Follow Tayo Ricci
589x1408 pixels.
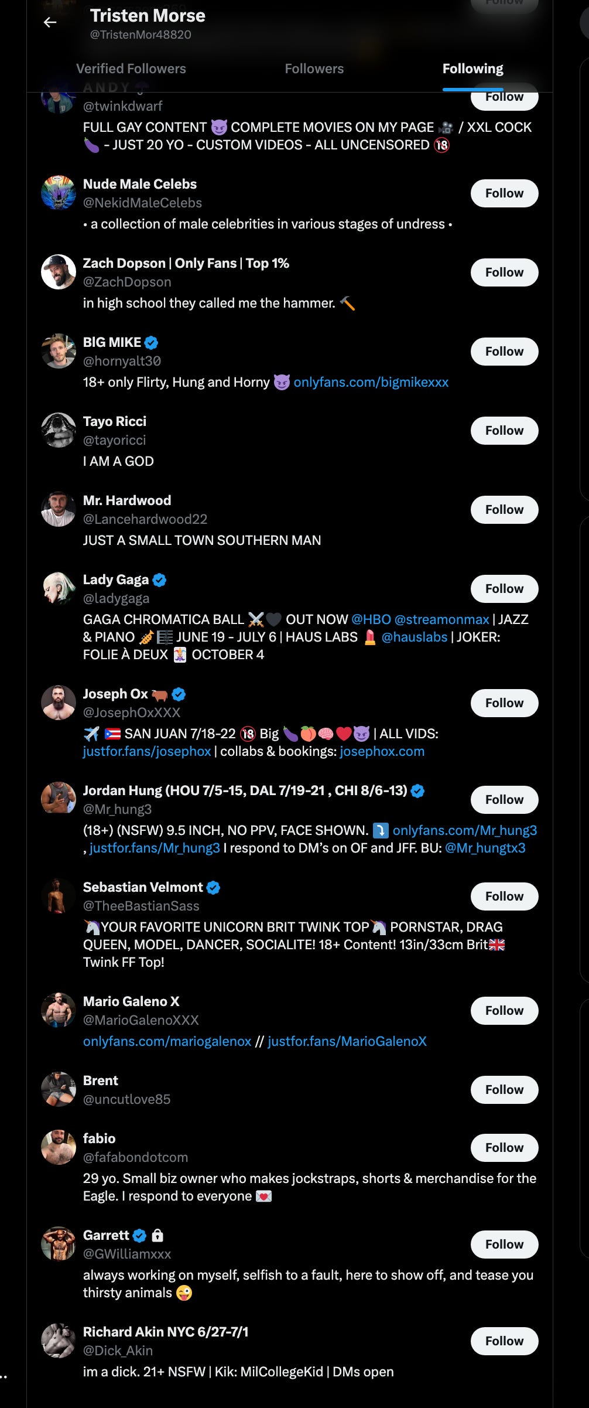click(x=505, y=431)
